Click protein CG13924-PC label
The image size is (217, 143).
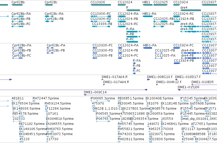(184, 45)
